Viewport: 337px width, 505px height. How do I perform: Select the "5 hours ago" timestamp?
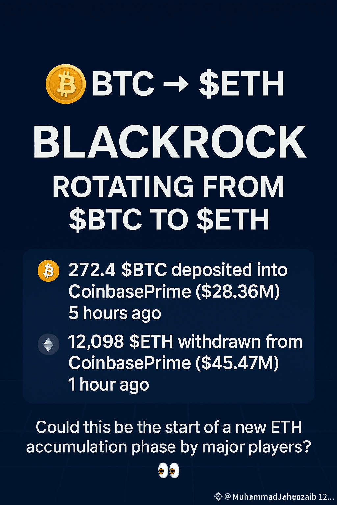(115, 313)
